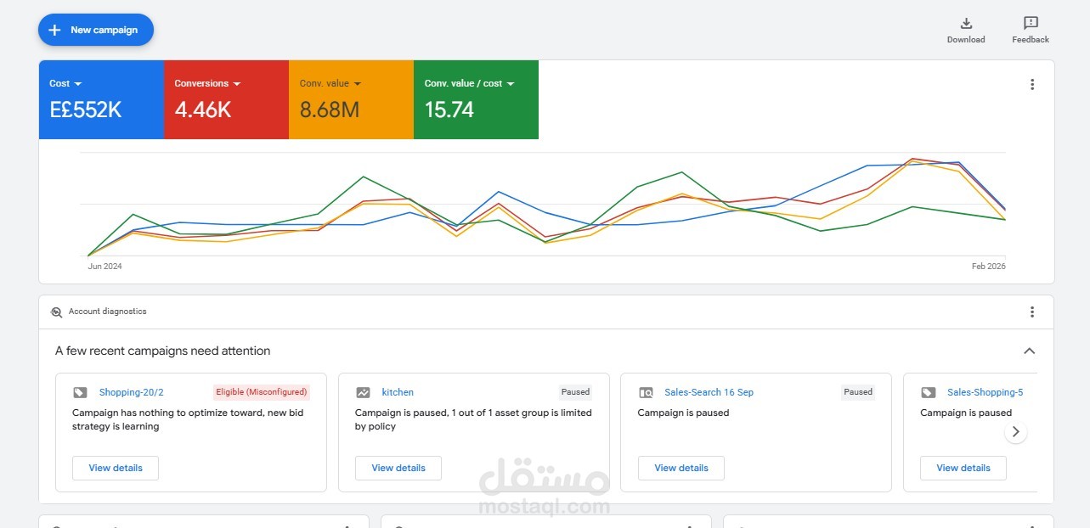
Task: Click the Account diagnostics title text
Action: coord(108,312)
